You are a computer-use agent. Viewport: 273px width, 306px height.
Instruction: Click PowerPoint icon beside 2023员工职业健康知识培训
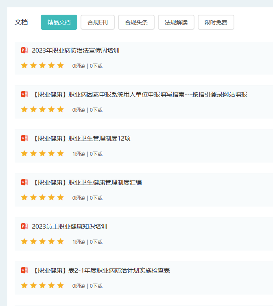[x=24, y=227]
